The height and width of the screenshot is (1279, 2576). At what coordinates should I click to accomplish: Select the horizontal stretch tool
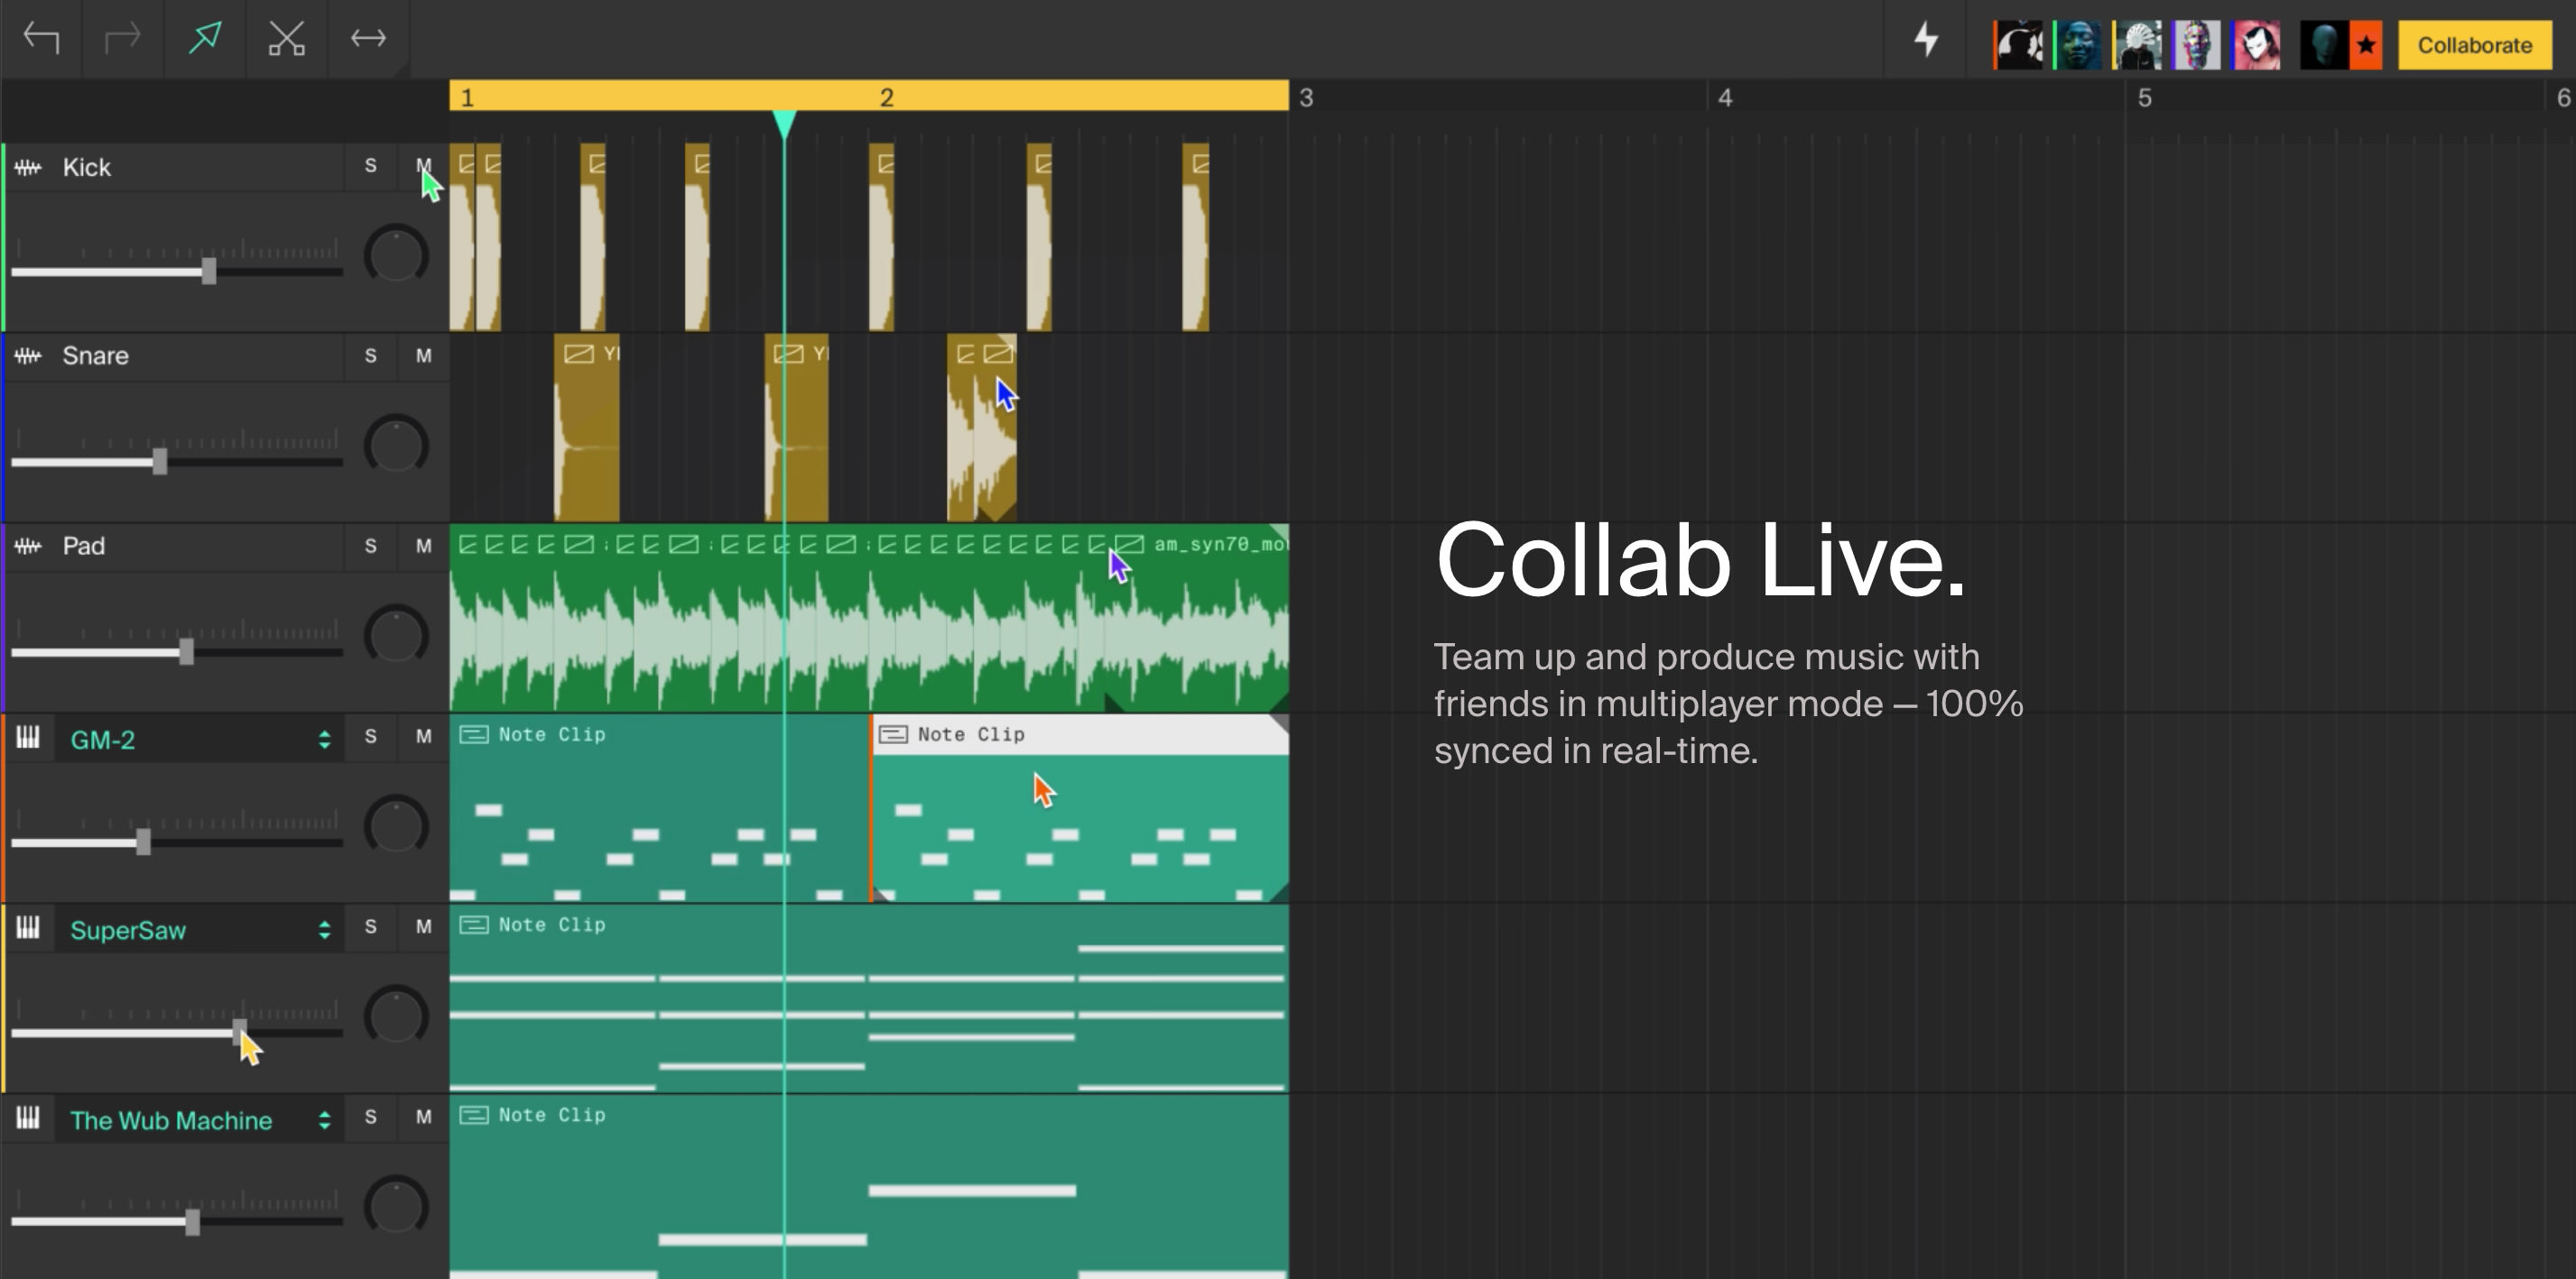click(368, 38)
